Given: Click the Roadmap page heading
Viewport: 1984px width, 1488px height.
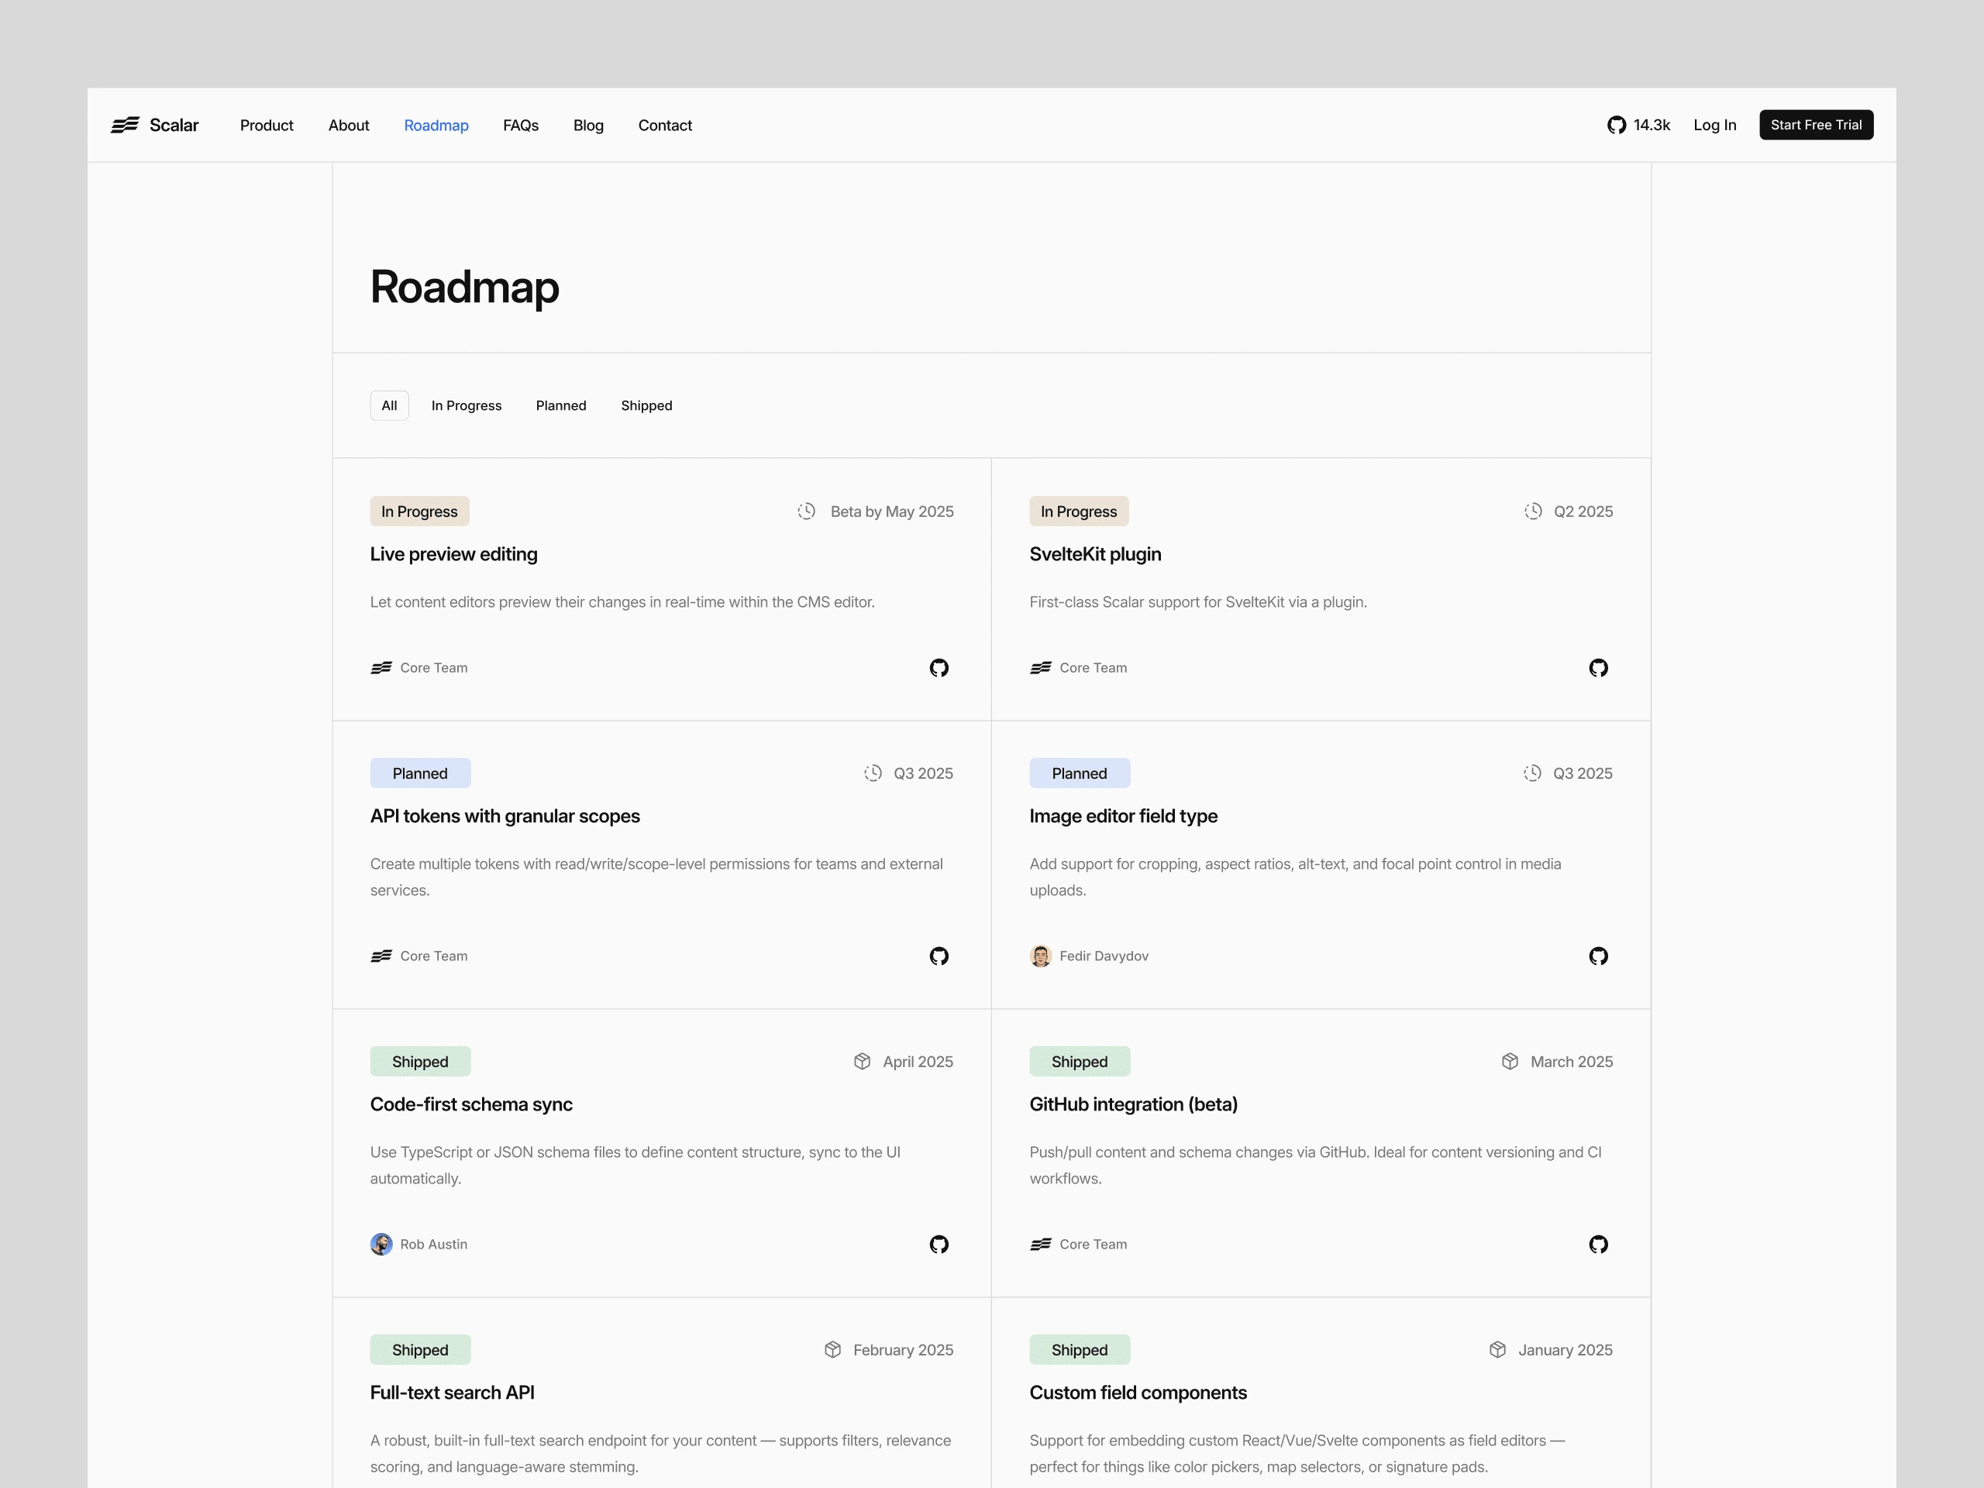Looking at the screenshot, I should (464, 287).
